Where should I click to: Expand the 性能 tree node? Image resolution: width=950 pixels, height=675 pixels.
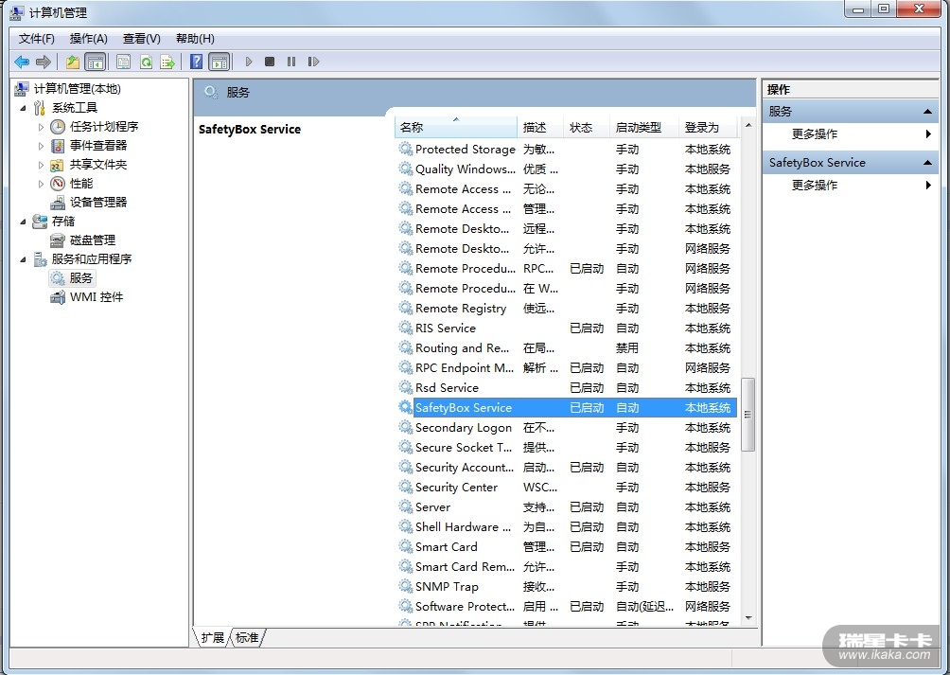point(41,184)
